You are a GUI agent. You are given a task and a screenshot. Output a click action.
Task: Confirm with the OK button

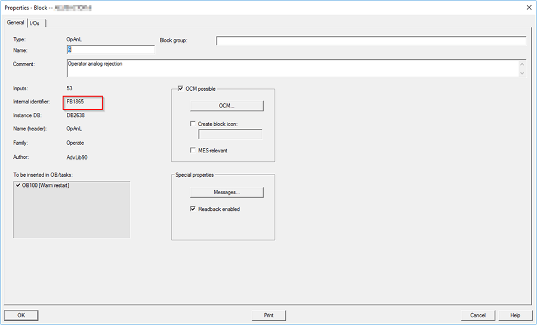21,315
